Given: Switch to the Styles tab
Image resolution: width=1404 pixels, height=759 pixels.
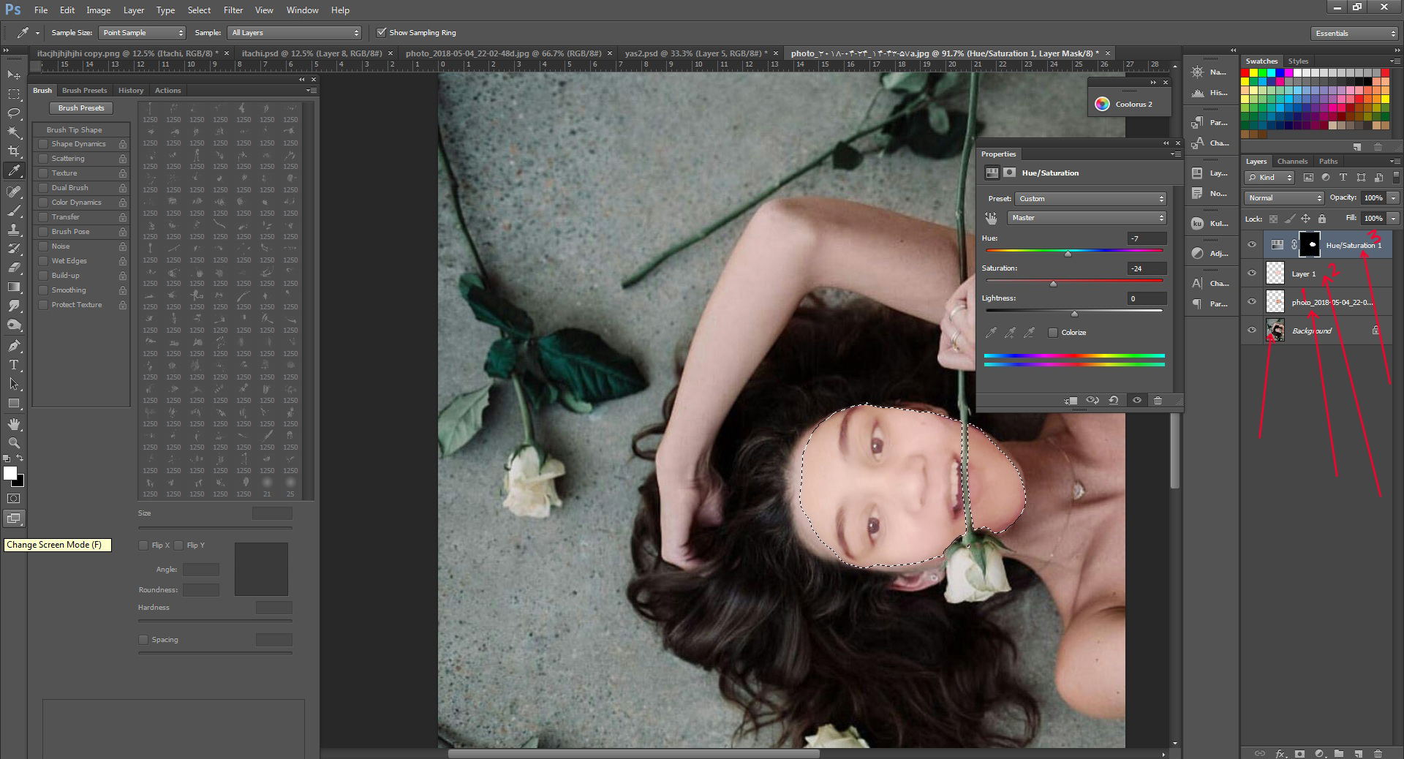Looking at the screenshot, I should [1298, 61].
